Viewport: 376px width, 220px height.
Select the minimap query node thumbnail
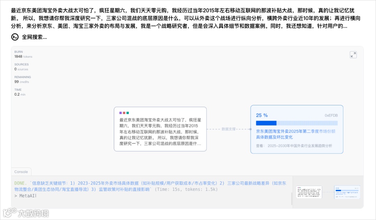[x=309, y=192]
